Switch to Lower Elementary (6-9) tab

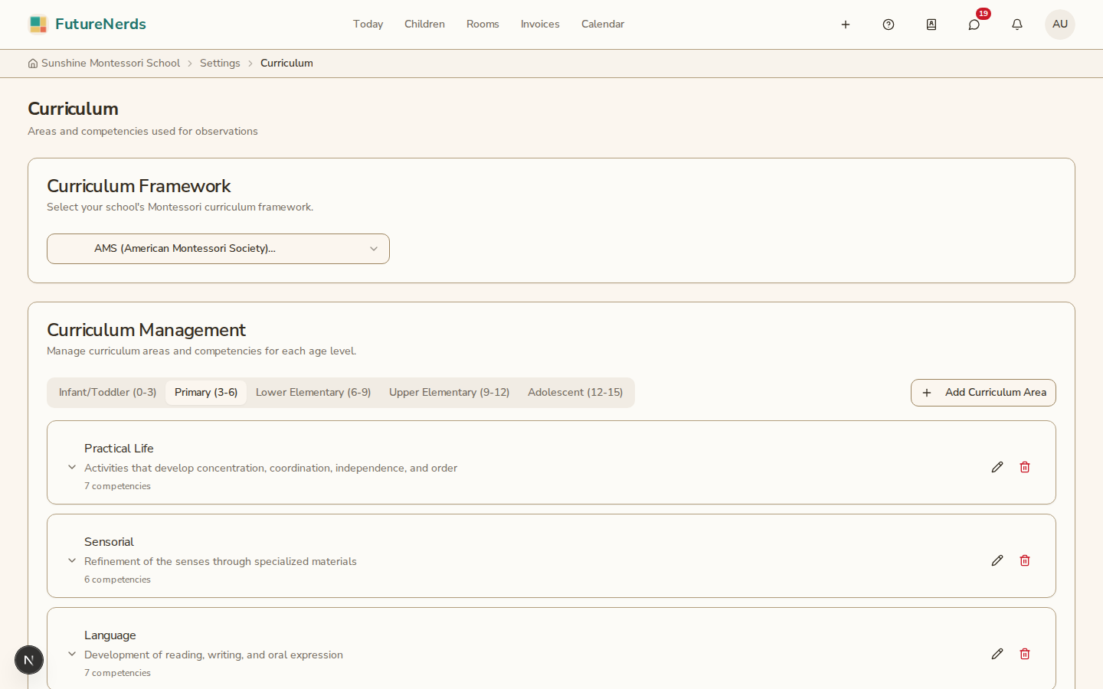[x=313, y=393]
